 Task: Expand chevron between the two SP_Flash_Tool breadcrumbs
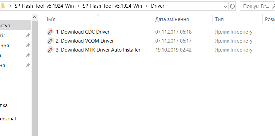[78, 6]
